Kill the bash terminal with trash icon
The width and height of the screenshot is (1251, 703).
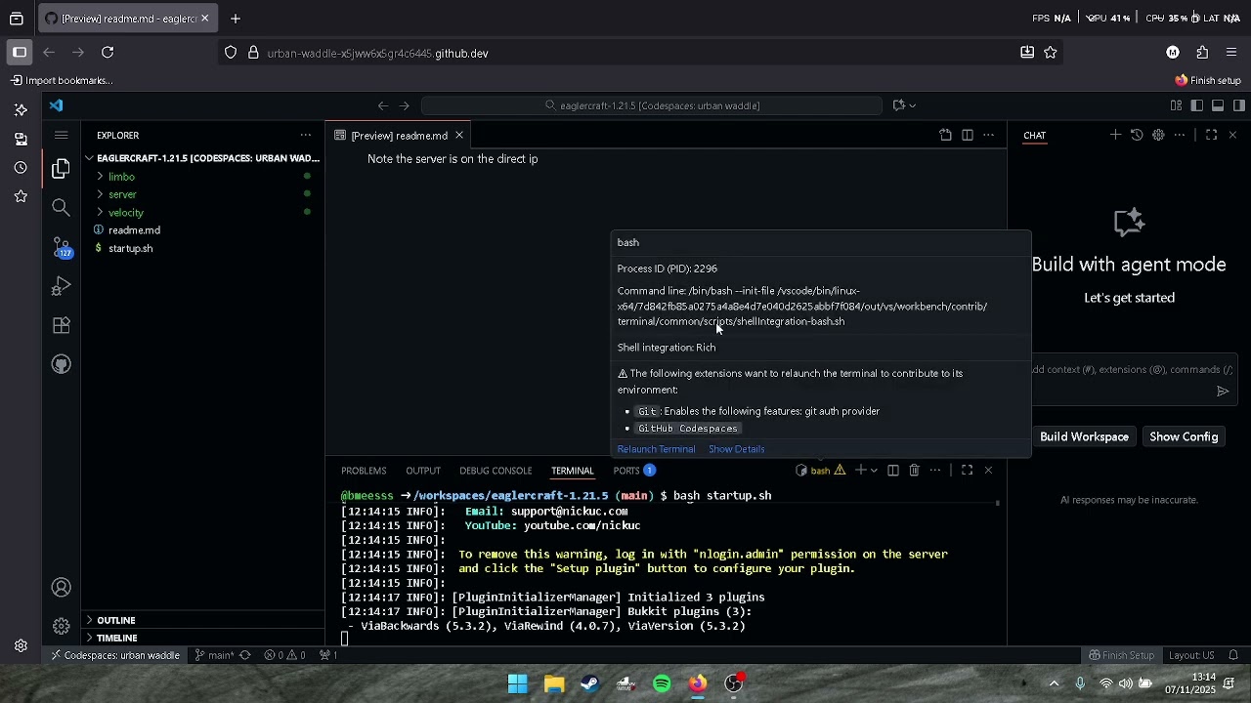(914, 471)
